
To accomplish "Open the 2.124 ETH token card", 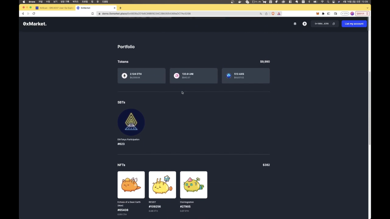I will (141, 76).
